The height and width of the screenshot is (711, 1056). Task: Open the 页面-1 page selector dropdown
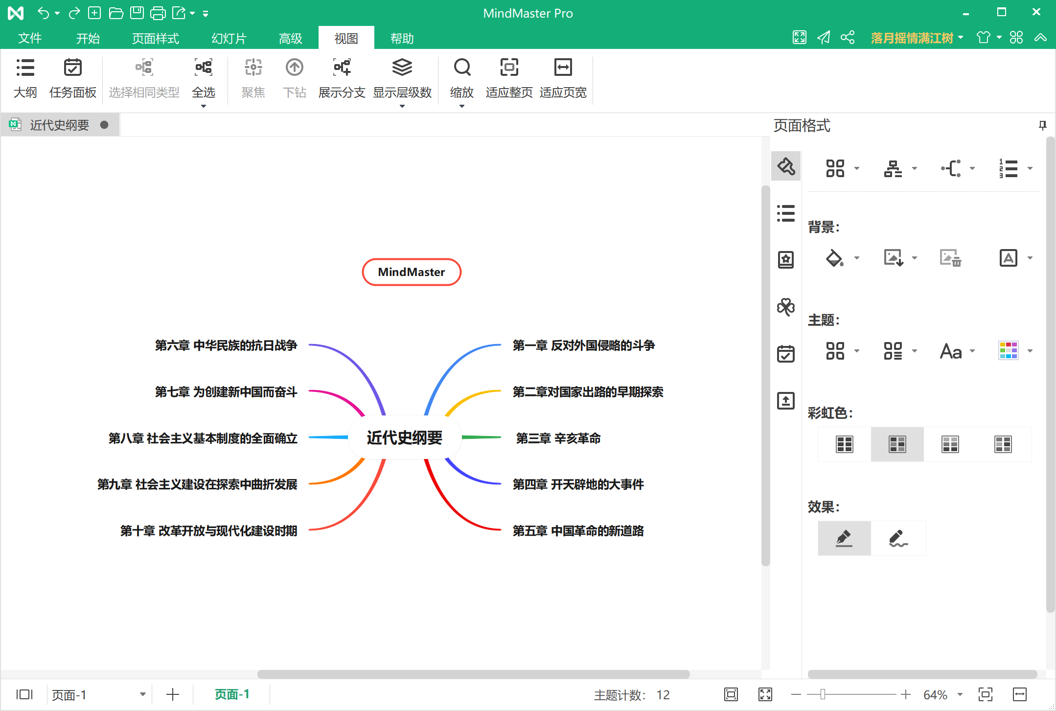(x=142, y=694)
